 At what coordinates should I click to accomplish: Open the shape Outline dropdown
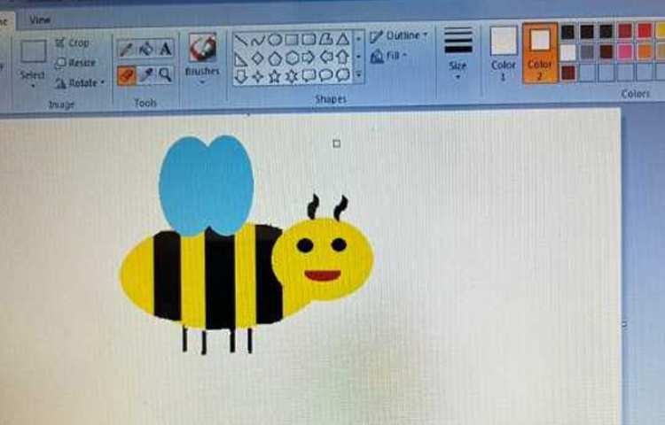(399, 36)
